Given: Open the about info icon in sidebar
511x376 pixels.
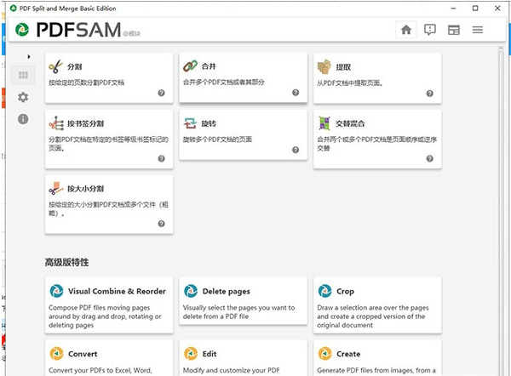Looking at the screenshot, I should point(23,119).
